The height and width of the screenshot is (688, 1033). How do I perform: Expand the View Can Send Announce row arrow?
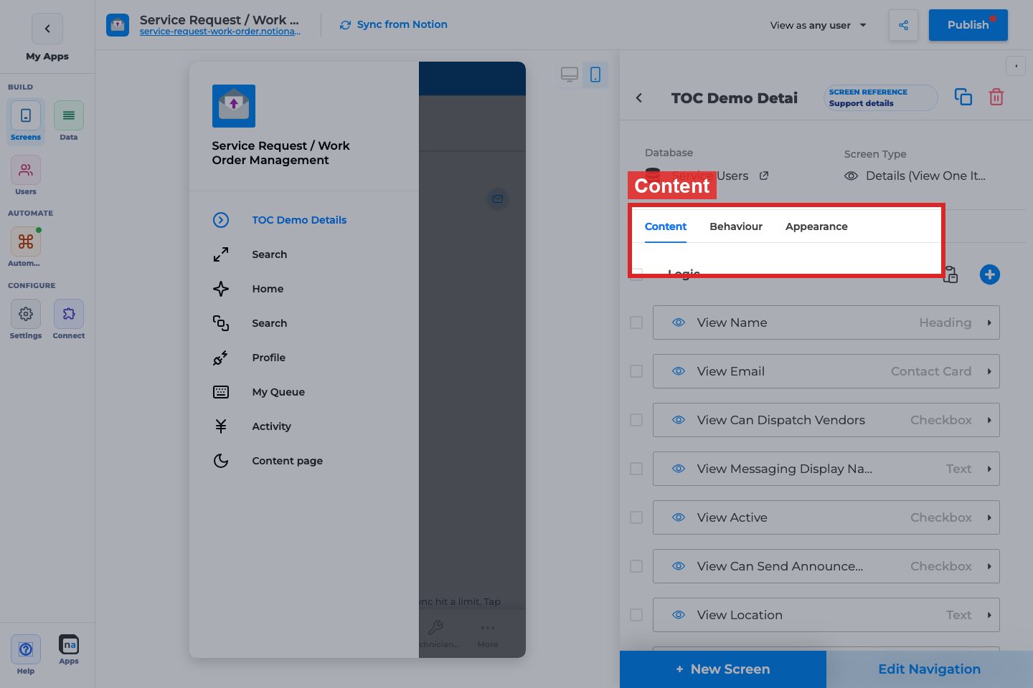[989, 566]
